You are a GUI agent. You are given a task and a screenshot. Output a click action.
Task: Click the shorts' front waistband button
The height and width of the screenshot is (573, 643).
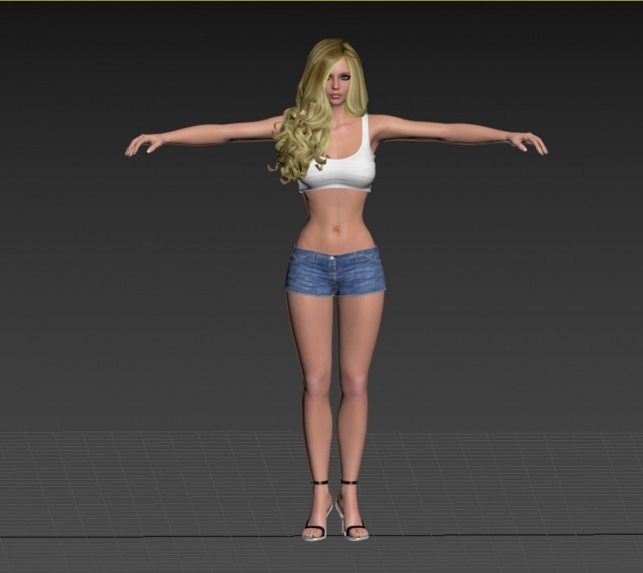[x=332, y=259]
